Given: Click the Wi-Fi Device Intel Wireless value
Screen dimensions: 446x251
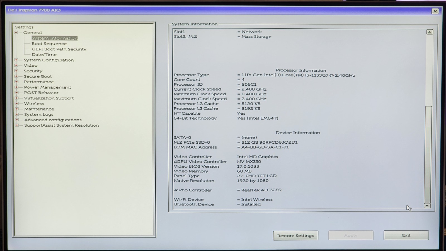Looking at the screenshot, I should 257,200.
